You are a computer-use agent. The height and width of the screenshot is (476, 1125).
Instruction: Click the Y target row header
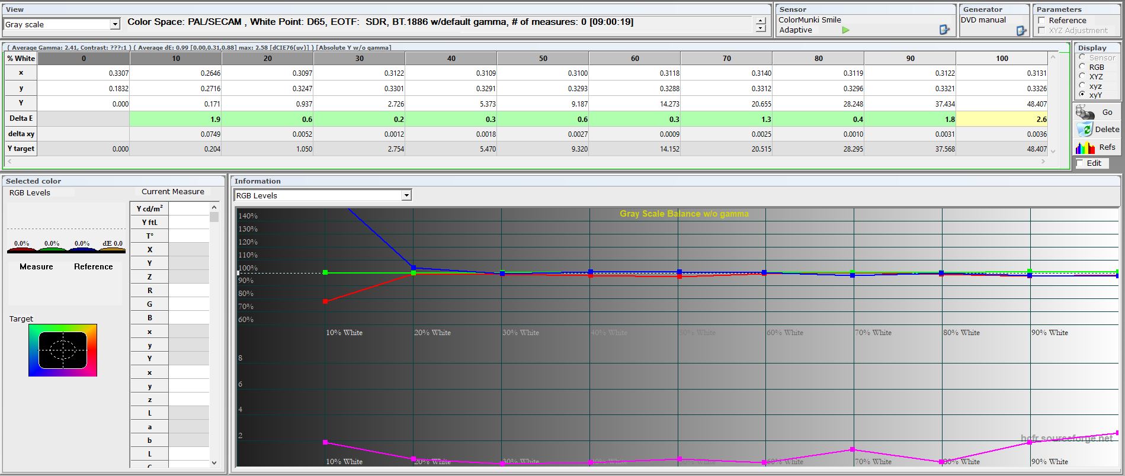pos(21,149)
